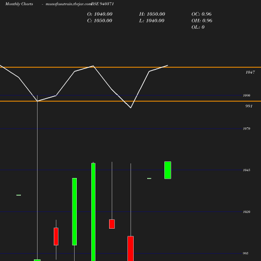
Task: Click the "991" orange level label
Action: [249, 106]
